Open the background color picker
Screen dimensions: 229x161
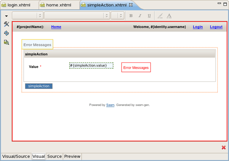coord(160,16)
